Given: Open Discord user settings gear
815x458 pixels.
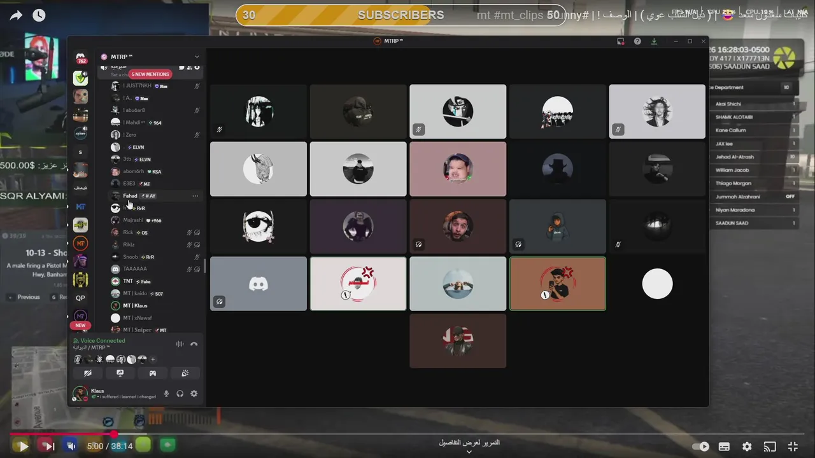Looking at the screenshot, I should click(x=194, y=394).
